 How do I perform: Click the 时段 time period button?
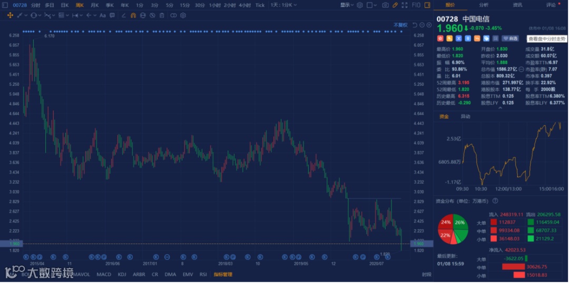[427, 274]
